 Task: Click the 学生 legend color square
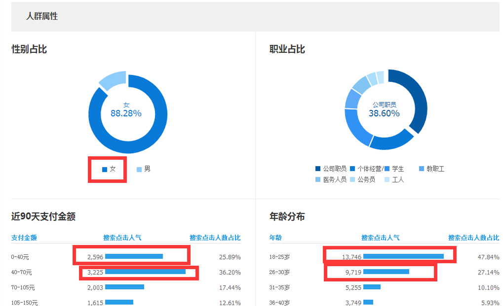click(387, 169)
